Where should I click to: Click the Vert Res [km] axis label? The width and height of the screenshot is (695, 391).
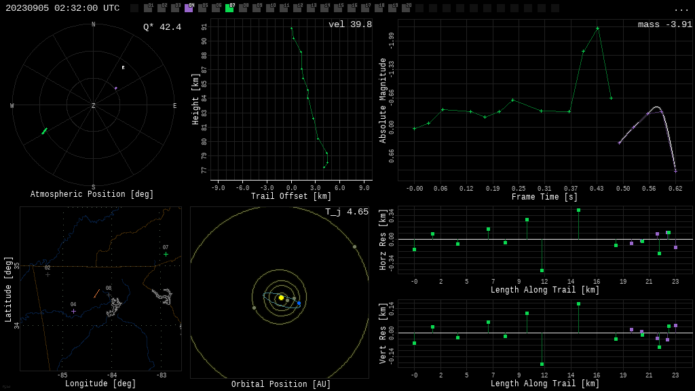tap(383, 333)
